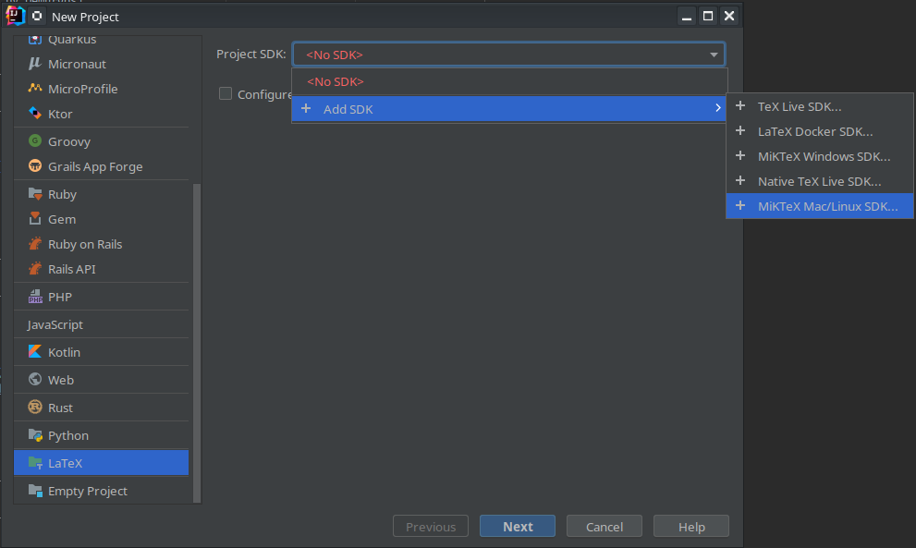
Task: Select Groovy project type label
Action: (69, 141)
